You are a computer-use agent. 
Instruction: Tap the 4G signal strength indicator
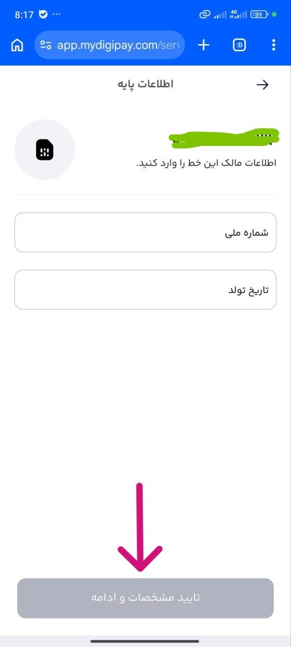(239, 15)
